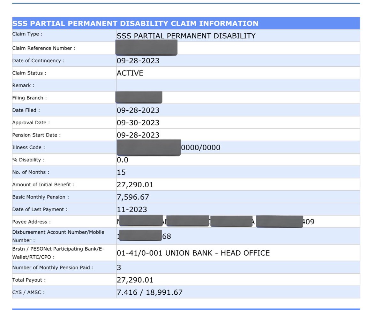383x310 pixels.
Task: Select the Approval Date value 09-30-2023
Action: point(138,123)
